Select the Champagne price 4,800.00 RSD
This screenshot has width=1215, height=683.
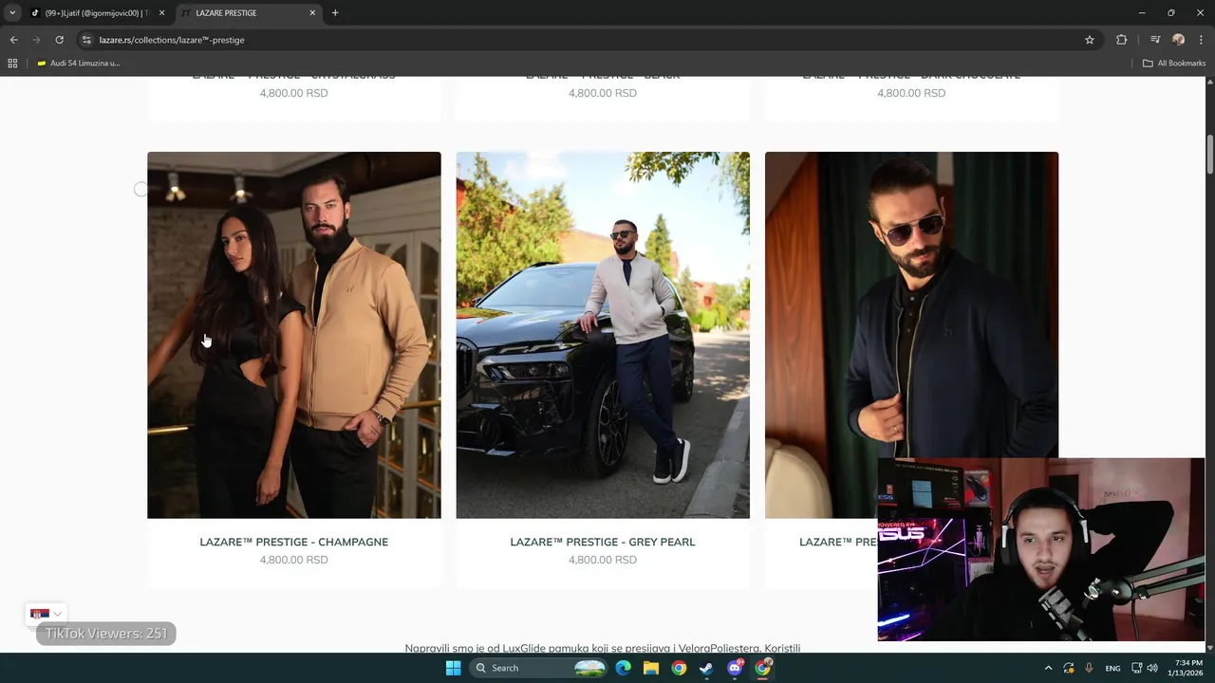(294, 561)
